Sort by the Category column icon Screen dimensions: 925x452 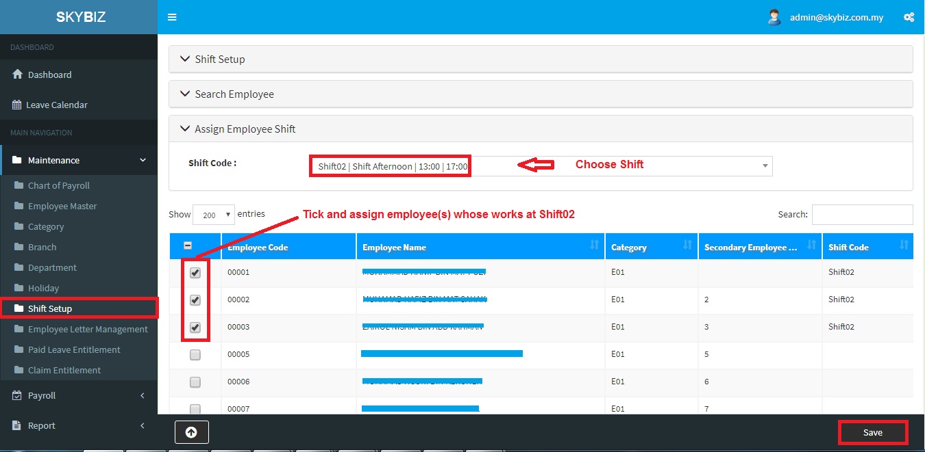687,245
